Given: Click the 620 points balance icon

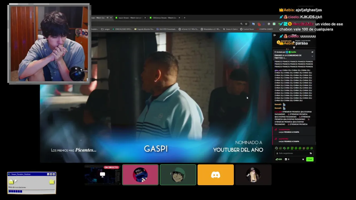Looking at the screenshot, I should [x=279, y=159].
